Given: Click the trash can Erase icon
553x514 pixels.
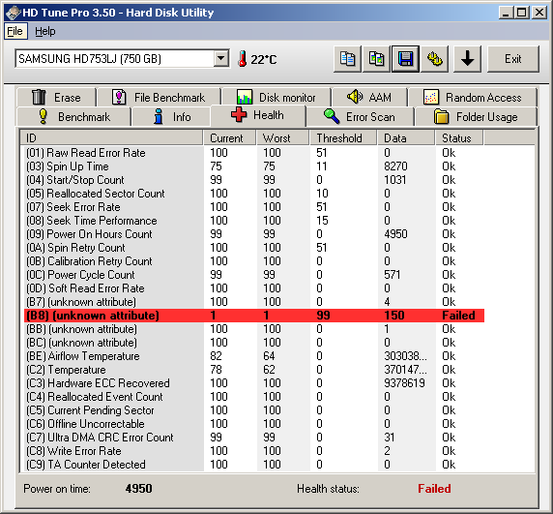Looking at the screenshot, I should click(x=39, y=97).
